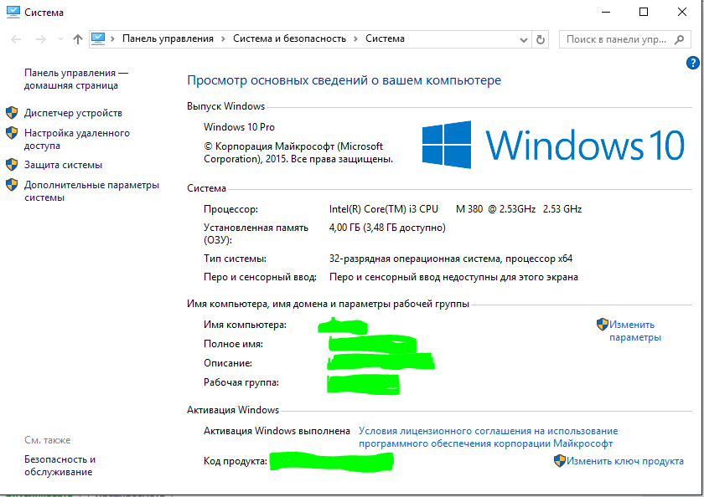The height and width of the screenshot is (497, 704).
Task: Click shield icon beside Диспетчер устройств
Action: pyautogui.click(x=12, y=112)
